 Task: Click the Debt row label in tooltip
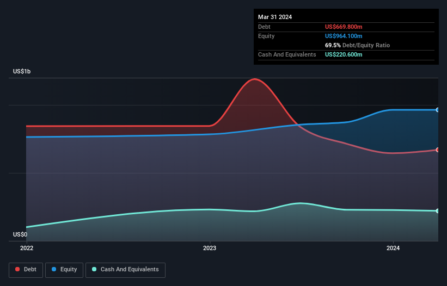(x=264, y=27)
